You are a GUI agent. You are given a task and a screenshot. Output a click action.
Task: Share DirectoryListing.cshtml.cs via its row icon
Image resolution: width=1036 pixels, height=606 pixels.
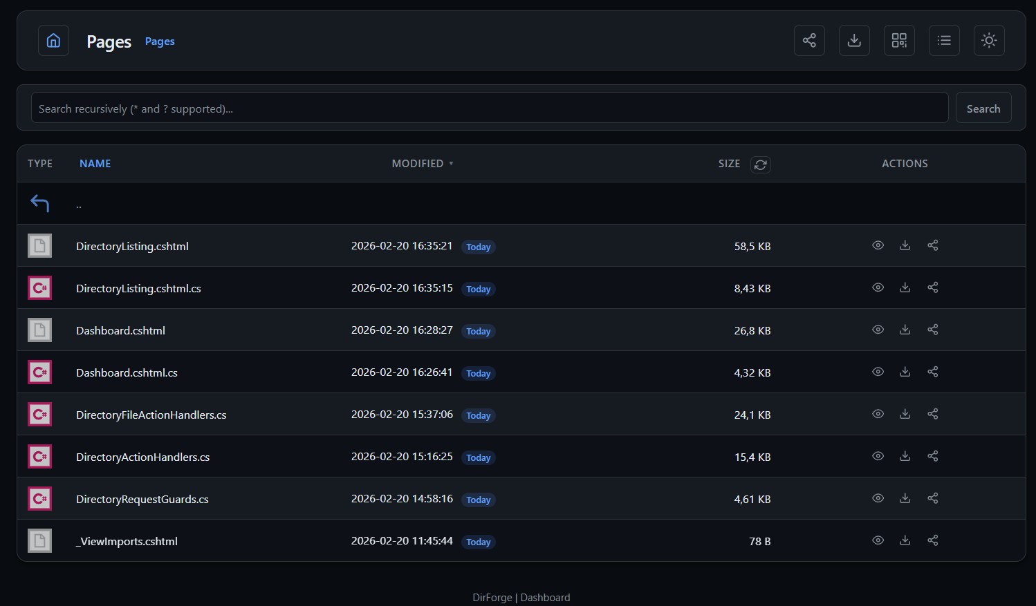coord(932,287)
